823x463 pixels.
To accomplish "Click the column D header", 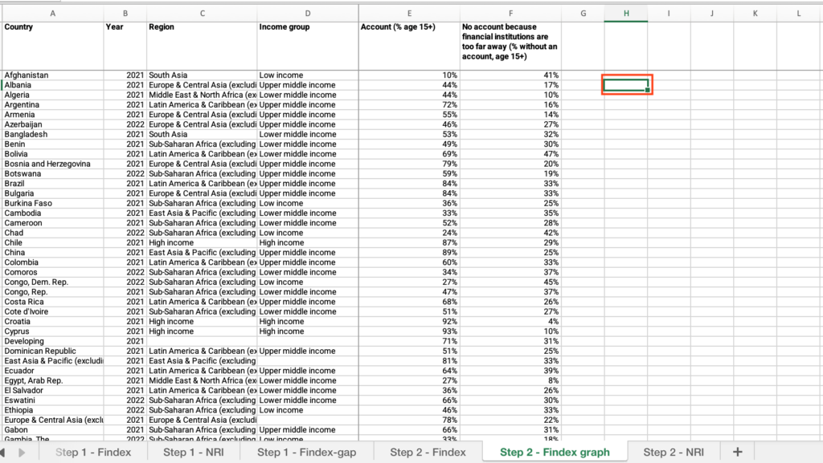I will (308, 14).
